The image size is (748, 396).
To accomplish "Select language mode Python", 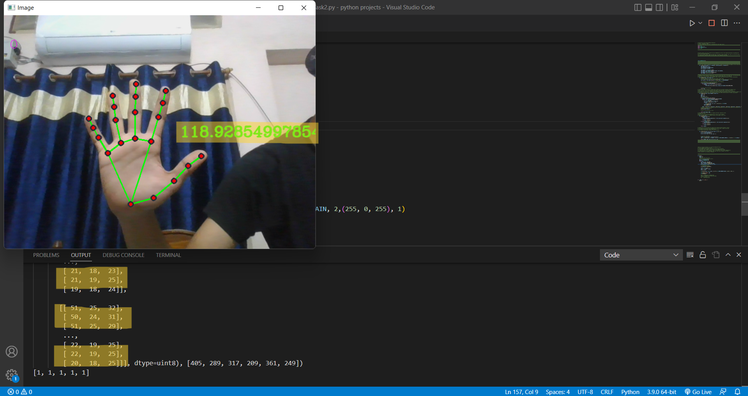I will 630,392.
